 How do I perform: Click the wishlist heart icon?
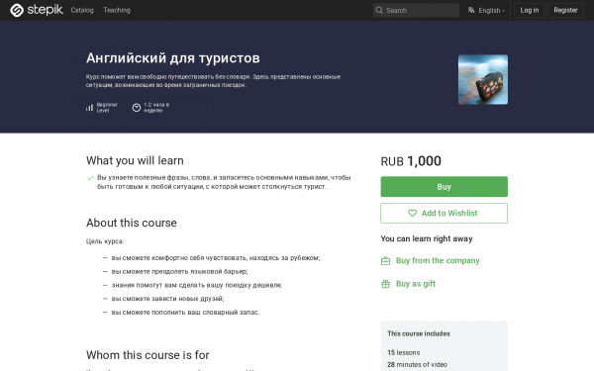(412, 213)
